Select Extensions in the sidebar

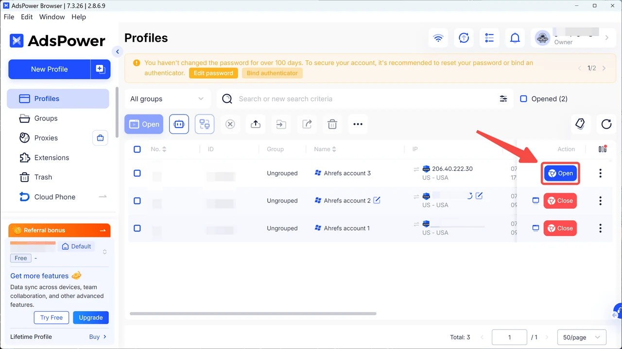tap(58, 158)
